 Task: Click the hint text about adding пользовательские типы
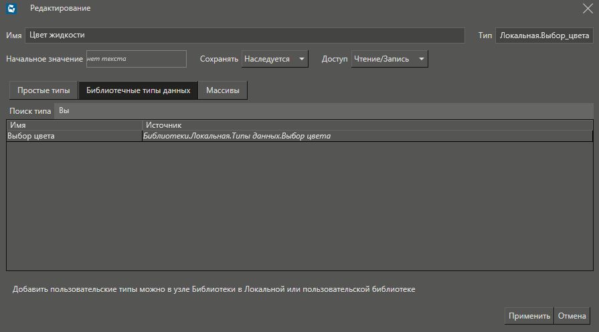tap(214, 289)
